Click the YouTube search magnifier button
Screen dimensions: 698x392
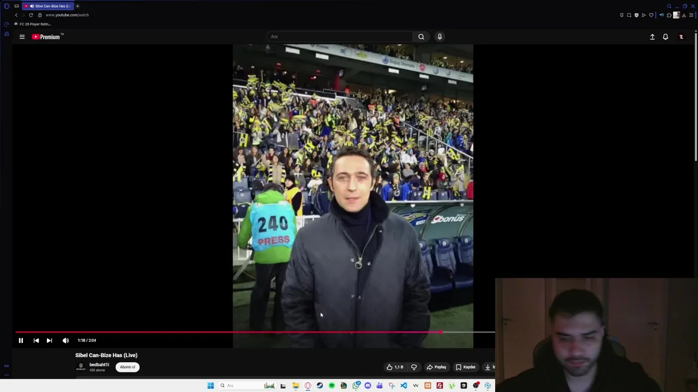coord(421,36)
